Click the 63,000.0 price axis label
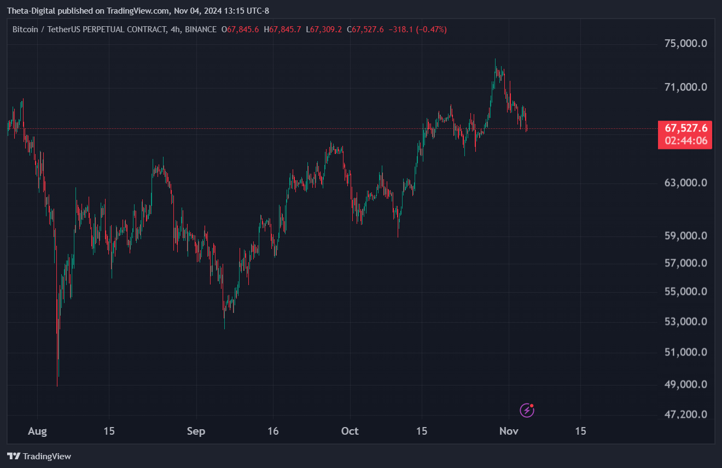This screenshot has width=722, height=468. click(684, 183)
